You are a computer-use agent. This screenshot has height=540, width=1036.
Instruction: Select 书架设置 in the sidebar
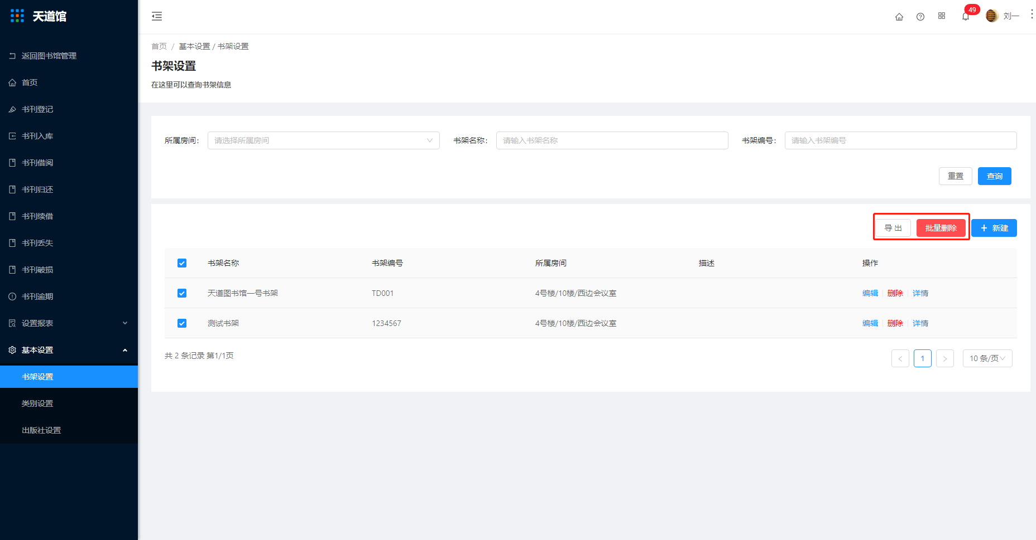[69, 377]
